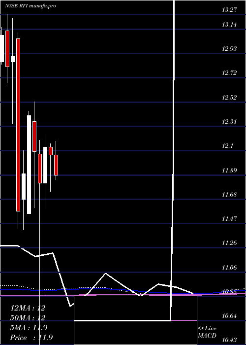Select the 11.06 price axis label

tap(229, 267)
